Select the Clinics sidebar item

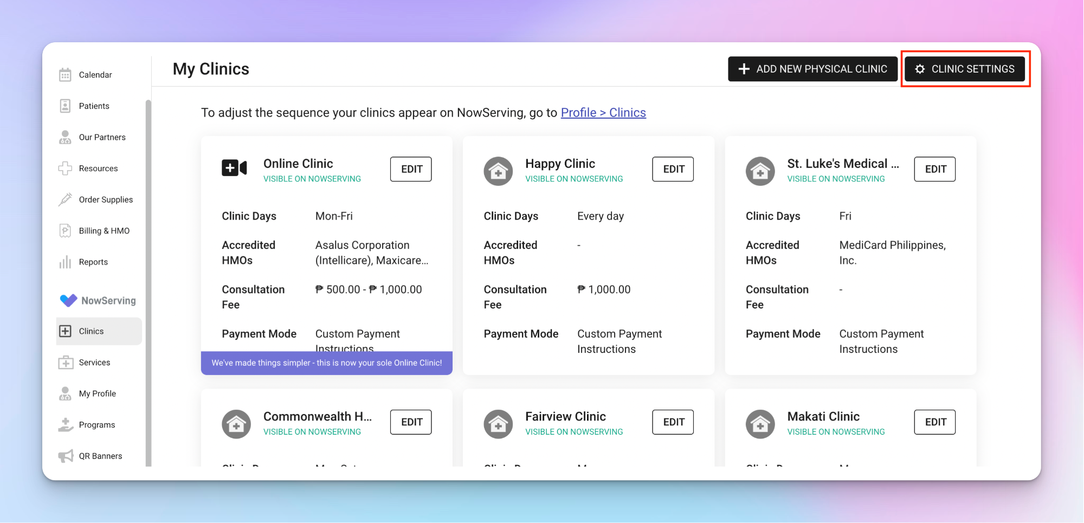click(x=99, y=331)
